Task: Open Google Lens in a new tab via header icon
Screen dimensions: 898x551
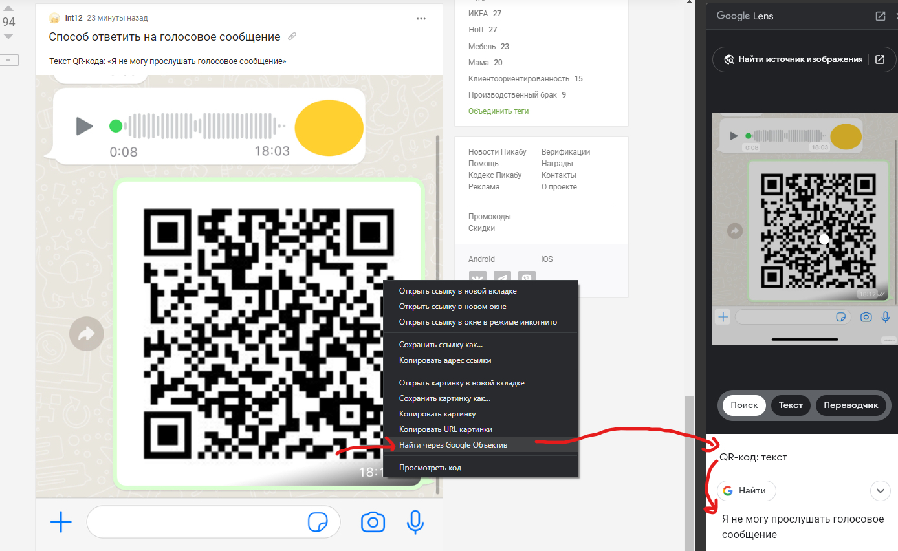Action: pos(881,16)
